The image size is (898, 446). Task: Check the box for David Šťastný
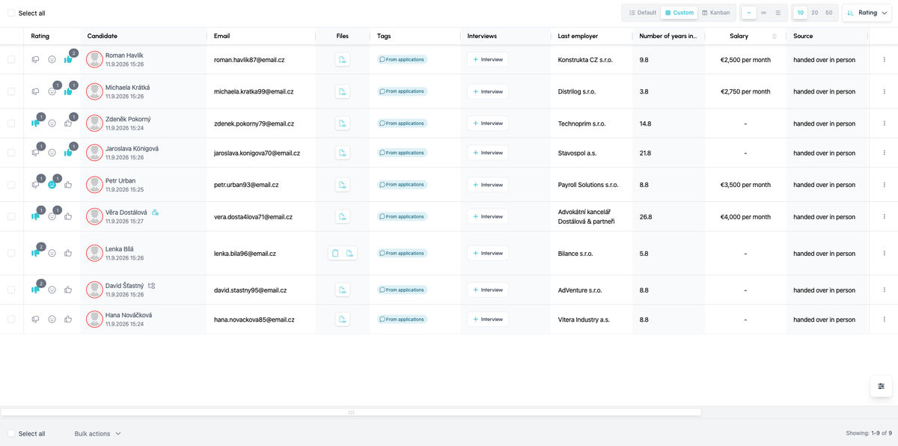11,290
